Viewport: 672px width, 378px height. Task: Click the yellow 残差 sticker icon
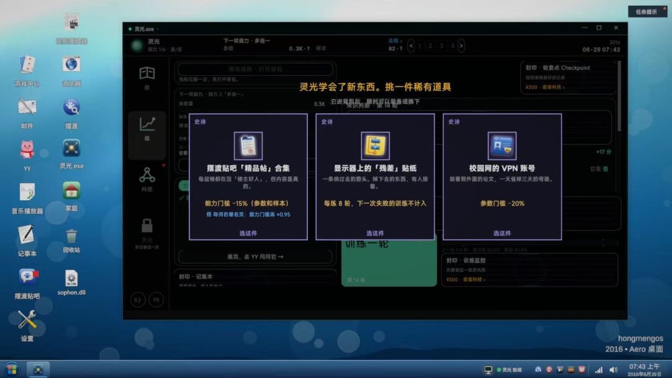[x=375, y=146]
